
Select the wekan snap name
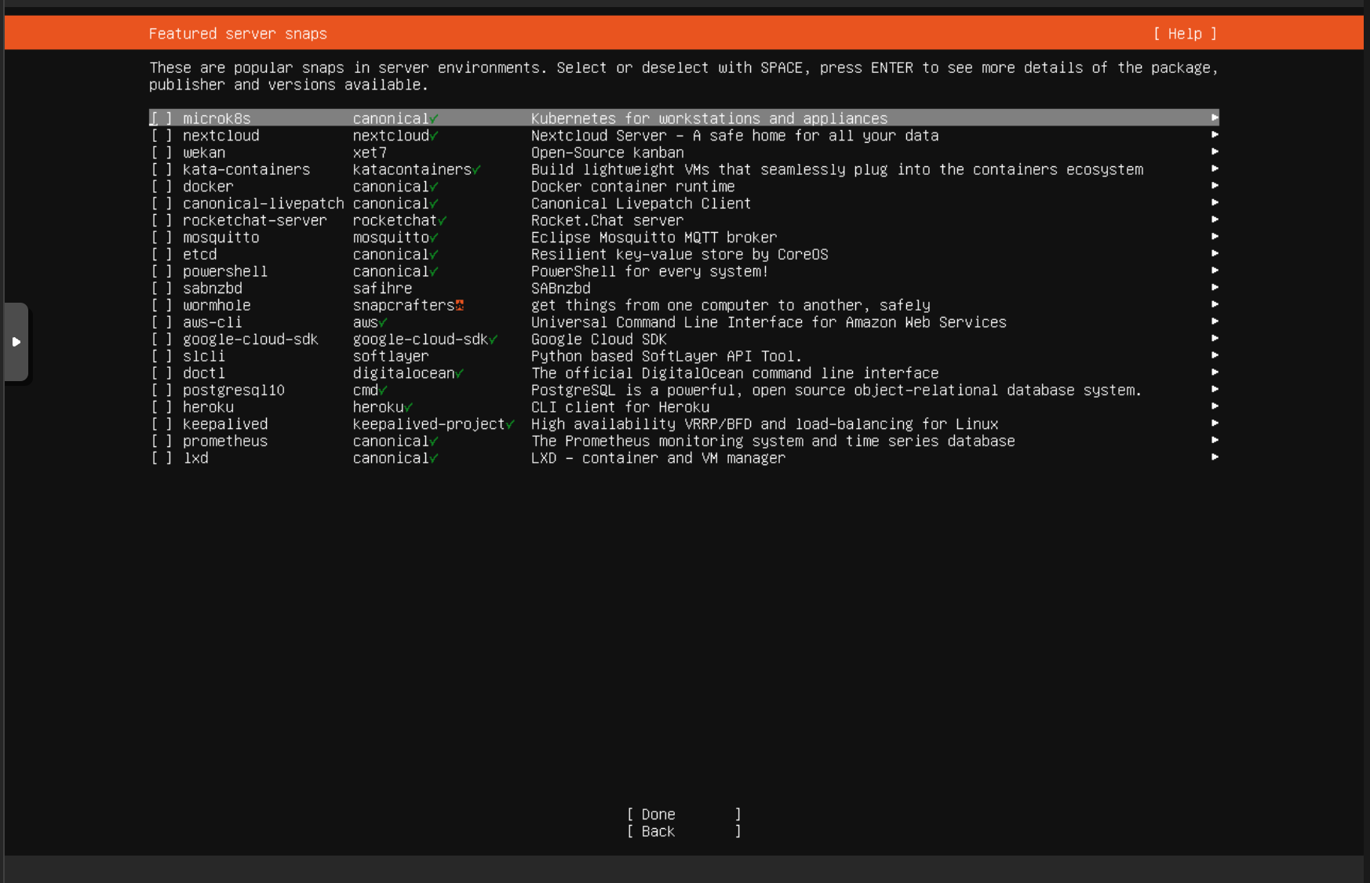[x=204, y=153]
